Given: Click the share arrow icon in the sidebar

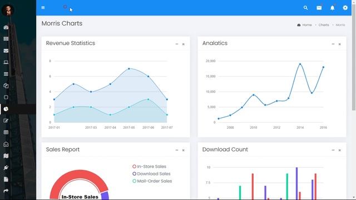Looking at the screenshot, I should point(6,191).
